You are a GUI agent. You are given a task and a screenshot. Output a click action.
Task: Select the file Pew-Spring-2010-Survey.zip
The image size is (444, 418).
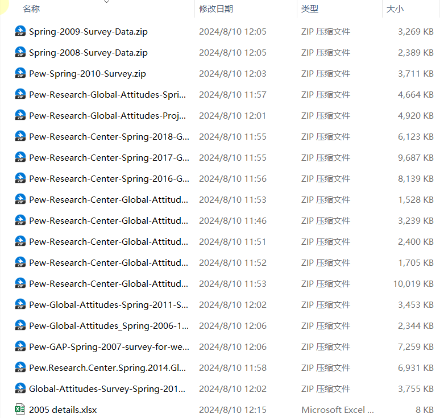[x=88, y=73]
